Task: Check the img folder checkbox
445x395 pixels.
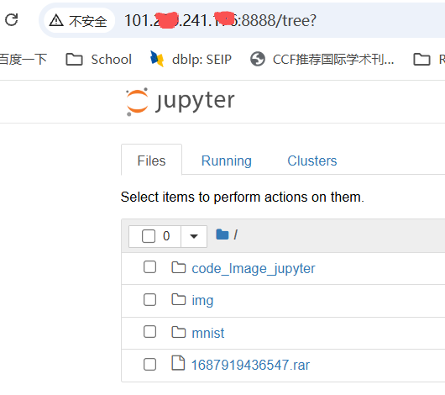Action: click(149, 299)
